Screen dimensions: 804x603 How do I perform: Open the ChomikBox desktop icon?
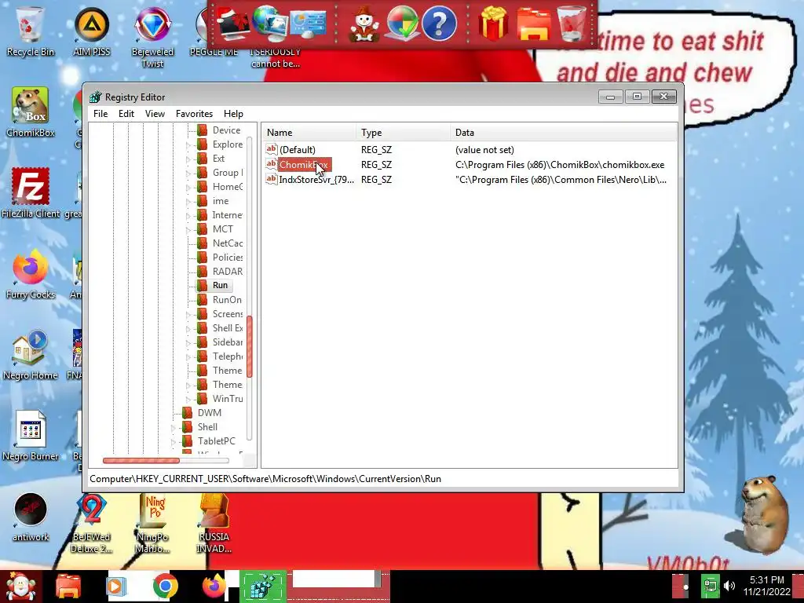tap(31, 111)
